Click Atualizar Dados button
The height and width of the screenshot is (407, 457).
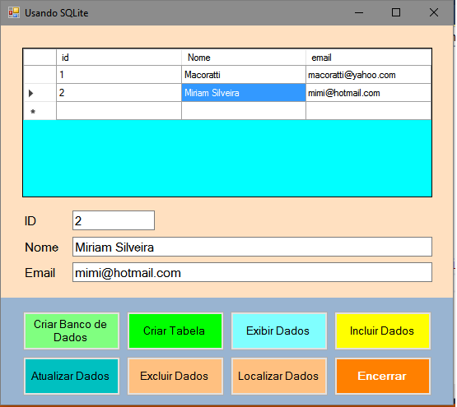[x=72, y=376]
